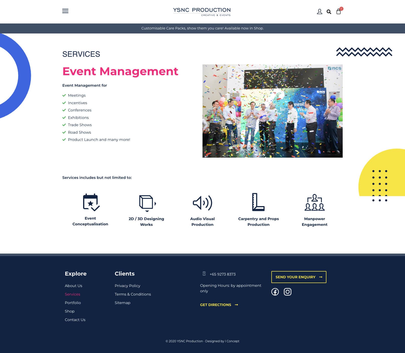Click the Explore footer heading
The width and height of the screenshot is (405, 353).
coord(76,274)
